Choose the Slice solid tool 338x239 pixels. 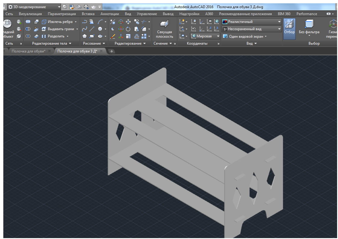(36, 29)
